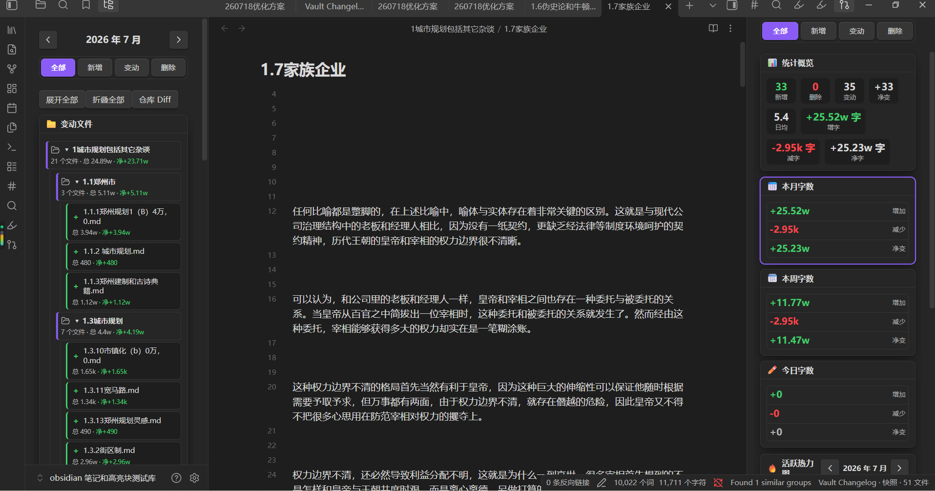The height and width of the screenshot is (491, 935).
Task: Open the note's more options menu
Action: [730, 28]
